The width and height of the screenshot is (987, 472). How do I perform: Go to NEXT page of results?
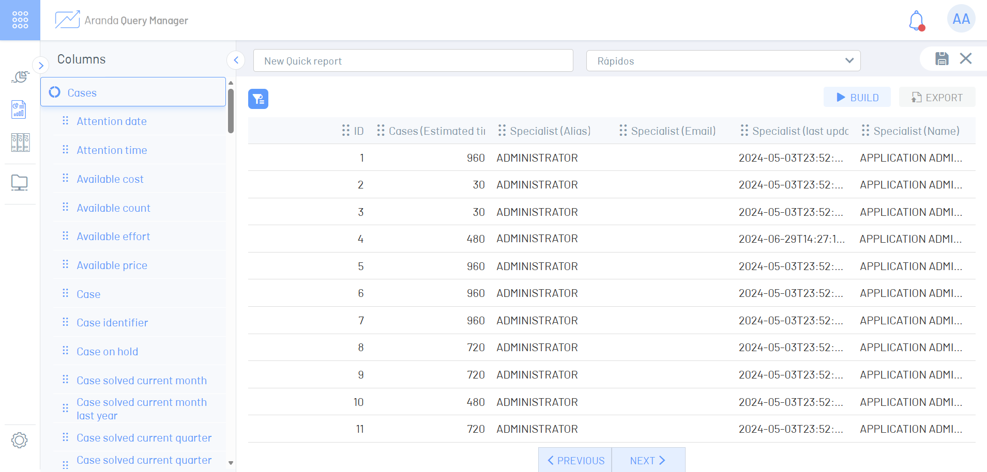[648, 460]
